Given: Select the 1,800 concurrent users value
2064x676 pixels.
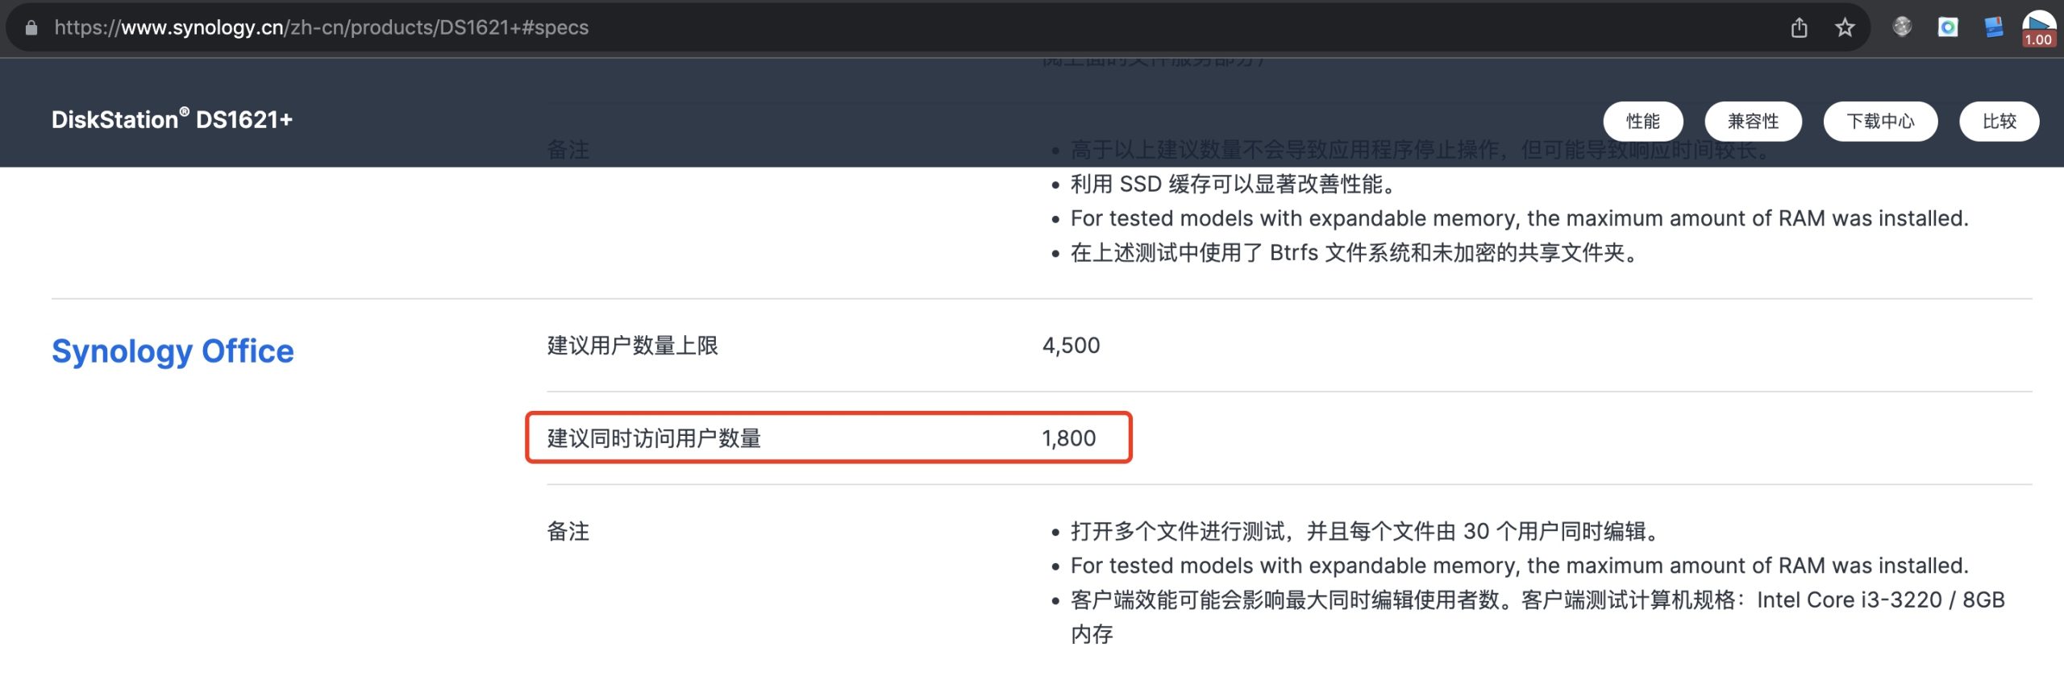Looking at the screenshot, I should click(x=1068, y=438).
